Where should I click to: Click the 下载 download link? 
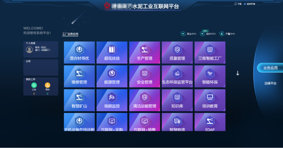pyautogui.click(x=238, y=4)
